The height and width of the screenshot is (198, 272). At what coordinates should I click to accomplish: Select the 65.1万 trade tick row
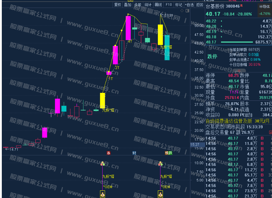238,175
